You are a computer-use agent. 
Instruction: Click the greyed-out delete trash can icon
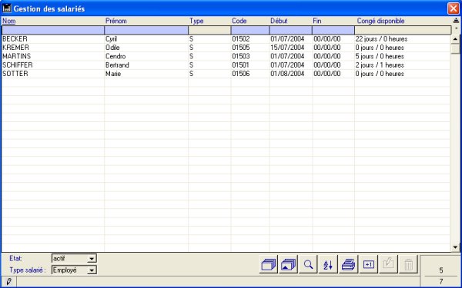tap(409, 264)
